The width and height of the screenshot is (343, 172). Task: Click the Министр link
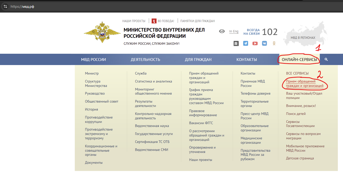(92, 73)
